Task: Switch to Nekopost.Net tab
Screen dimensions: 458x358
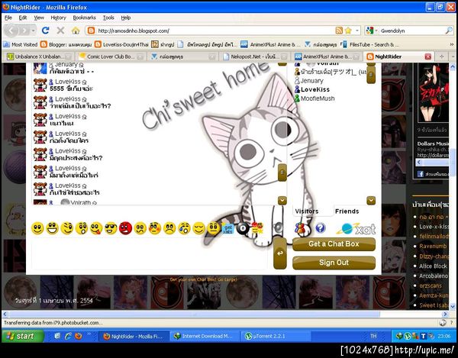Action: [254, 56]
